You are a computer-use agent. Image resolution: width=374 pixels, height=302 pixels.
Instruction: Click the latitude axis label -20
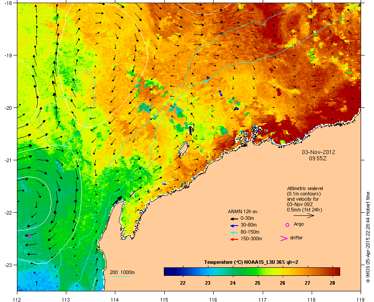coord(8,107)
